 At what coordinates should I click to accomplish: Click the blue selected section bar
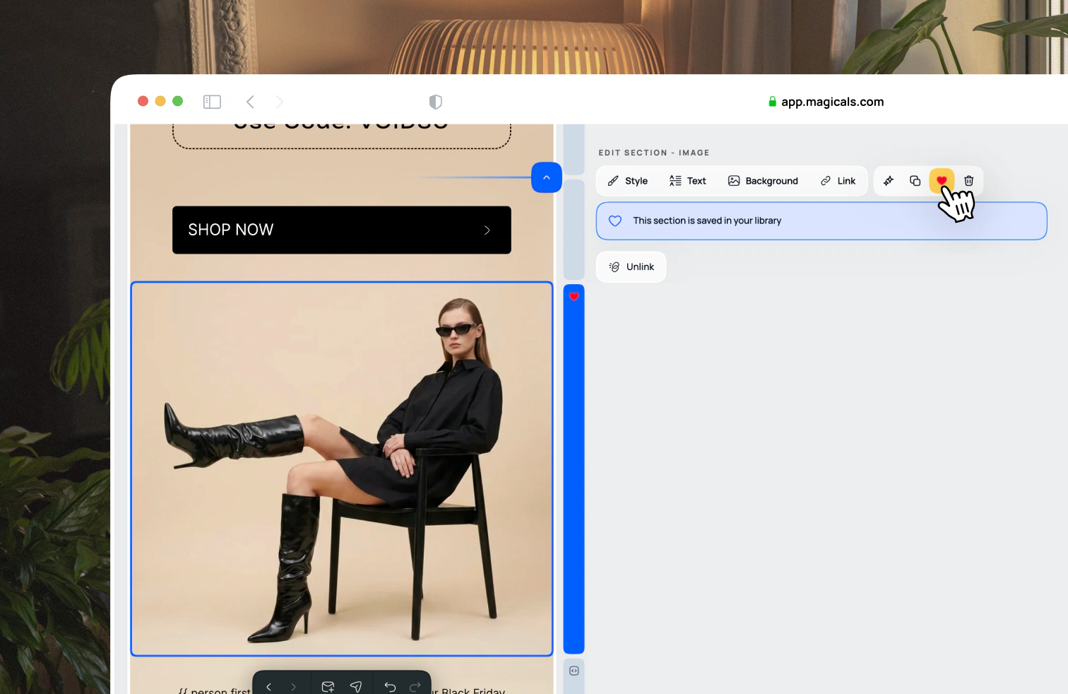tap(574, 469)
